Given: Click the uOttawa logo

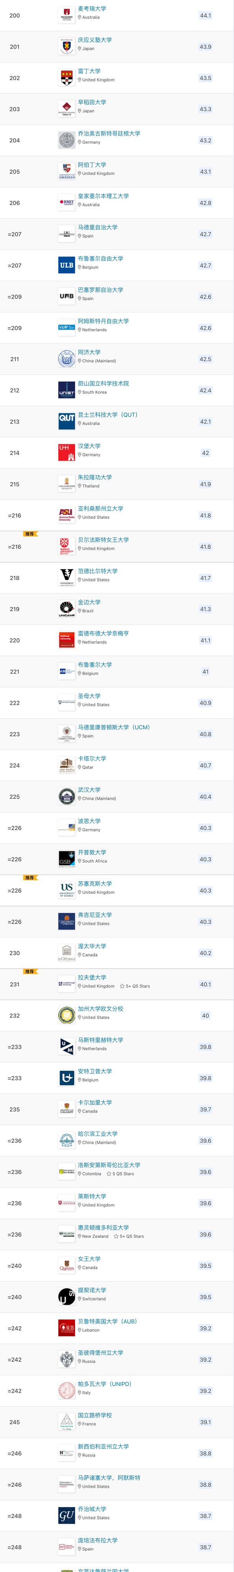Looking at the screenshot, I should point(66,953).
